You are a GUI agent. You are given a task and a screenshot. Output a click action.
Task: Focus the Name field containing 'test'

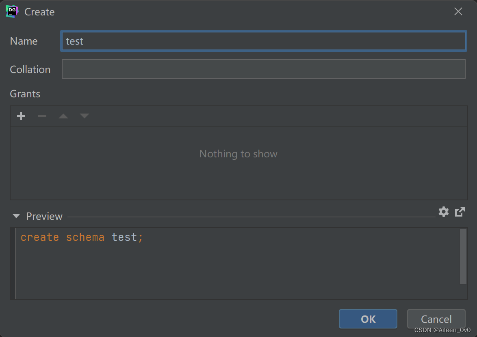pos(263,41)
